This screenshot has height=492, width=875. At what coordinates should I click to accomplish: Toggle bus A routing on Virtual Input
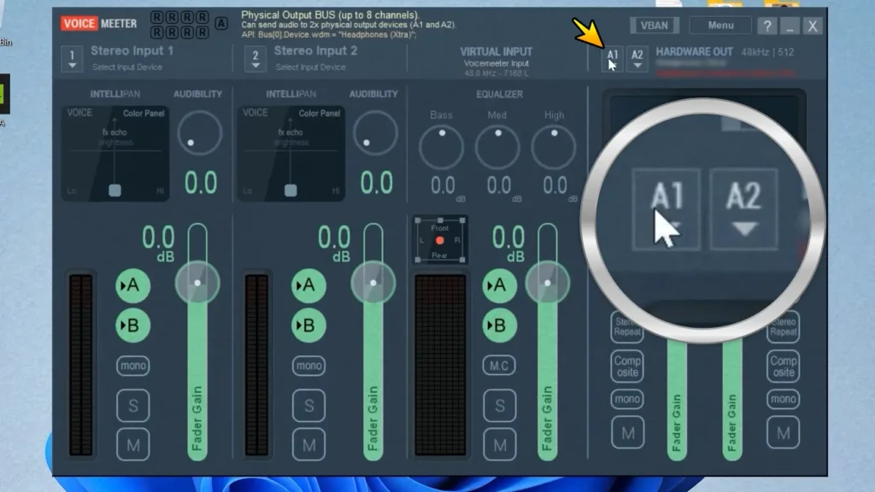[x=499, y=285]
